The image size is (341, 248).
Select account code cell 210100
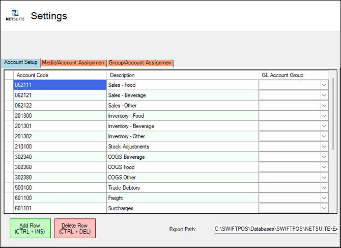point(60,146)
